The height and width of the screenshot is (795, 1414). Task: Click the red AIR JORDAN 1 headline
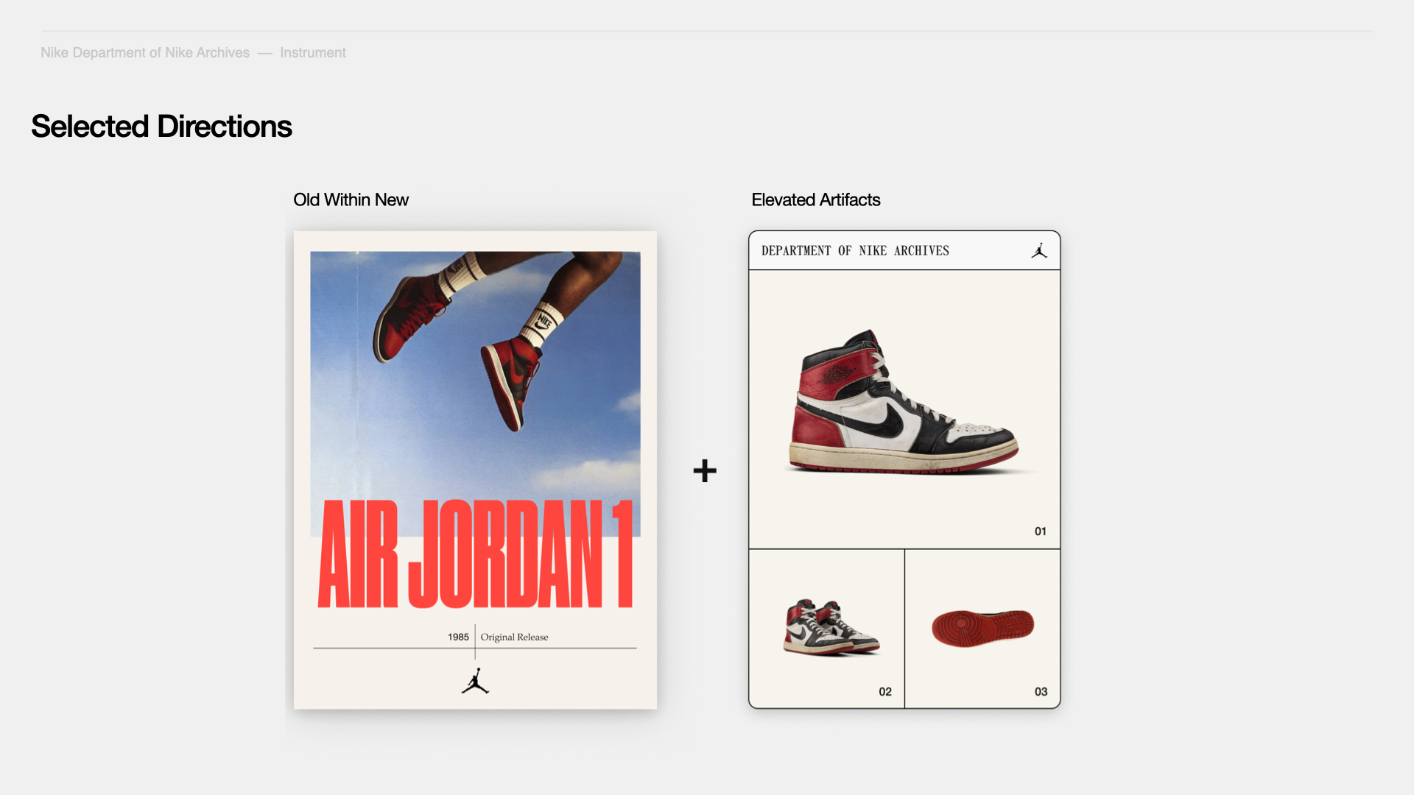(x=475, y=554)
